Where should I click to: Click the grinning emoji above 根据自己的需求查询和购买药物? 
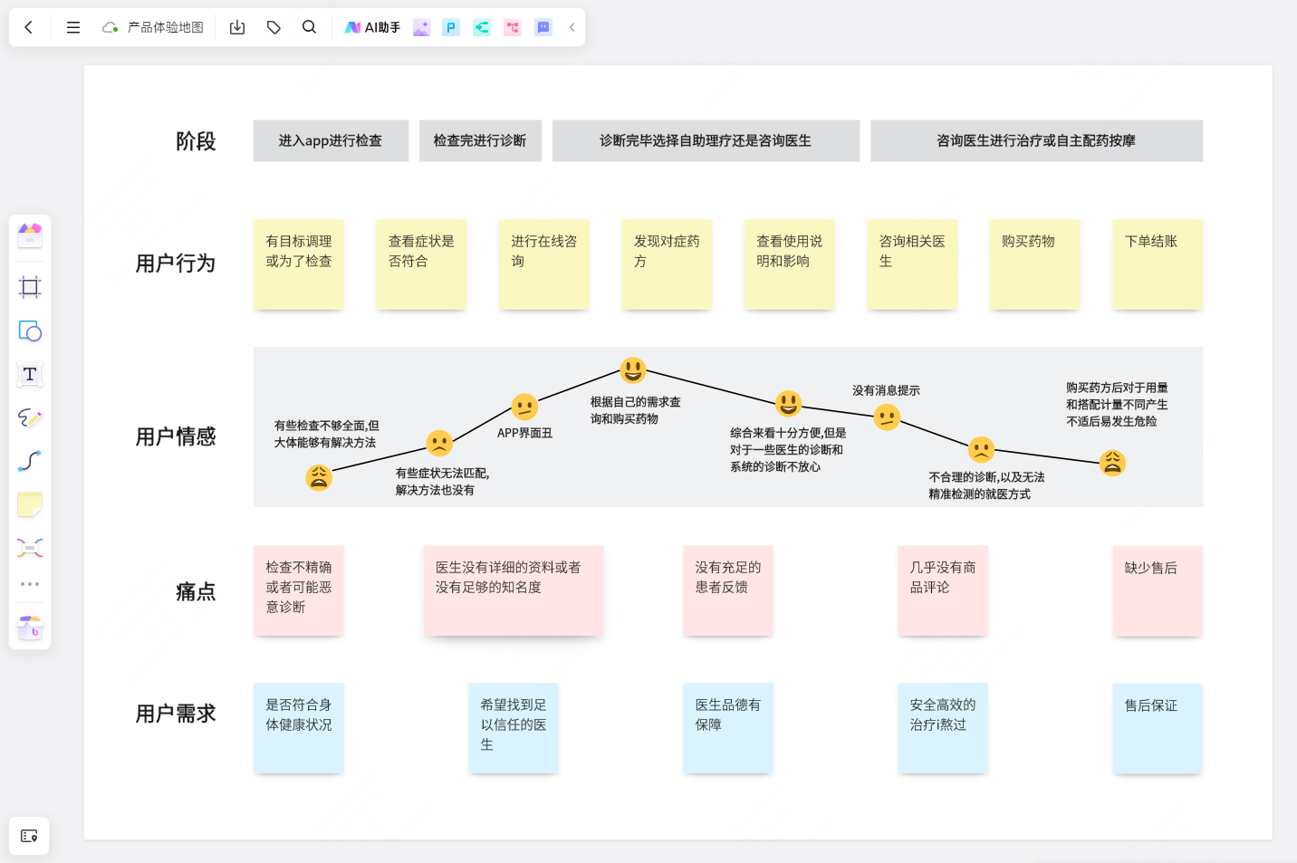(x=633, y=369)
